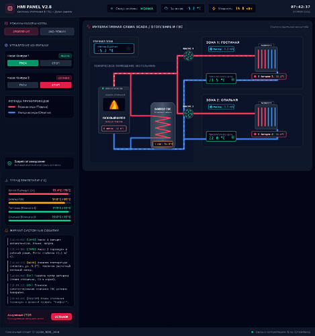This screenshot has width=315, height=336.
Task: Click the red СТОП for circuit 2
Action: [56, 85]
